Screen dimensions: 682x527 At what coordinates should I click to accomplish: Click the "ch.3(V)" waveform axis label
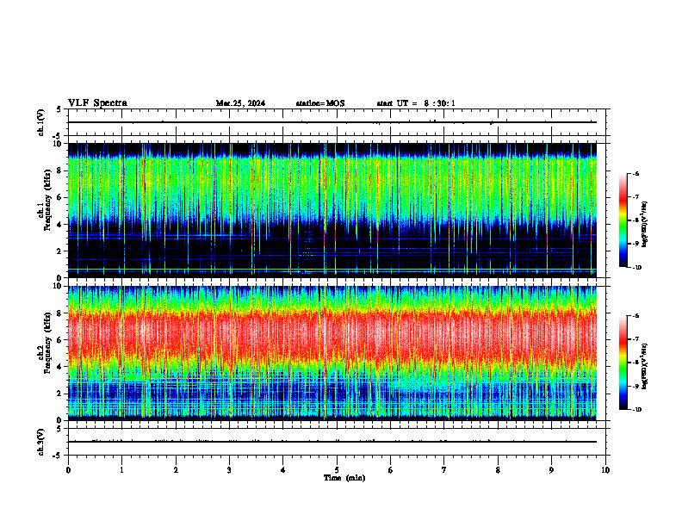[41, 442]
